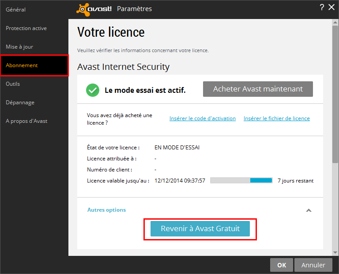Collapse Autres options with the chevron

coord(309,210)
